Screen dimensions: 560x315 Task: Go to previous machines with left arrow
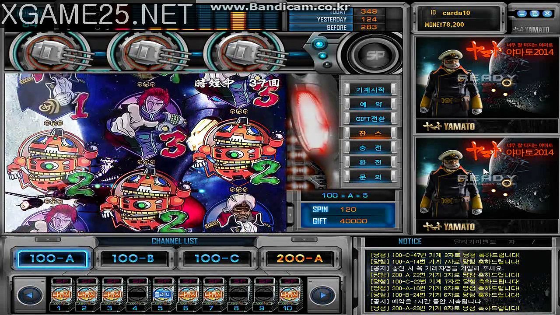coord(29,295)
